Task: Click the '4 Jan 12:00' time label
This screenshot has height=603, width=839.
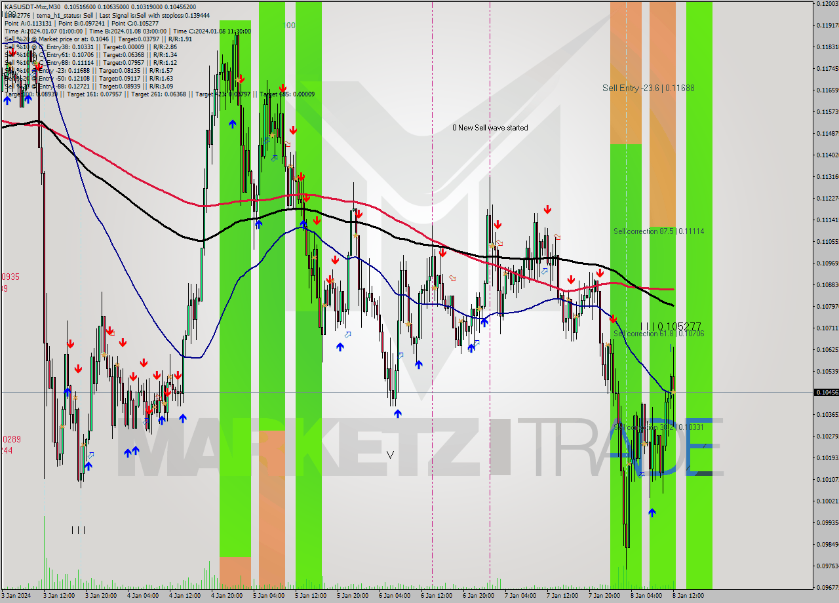Action: click(185, 596)
